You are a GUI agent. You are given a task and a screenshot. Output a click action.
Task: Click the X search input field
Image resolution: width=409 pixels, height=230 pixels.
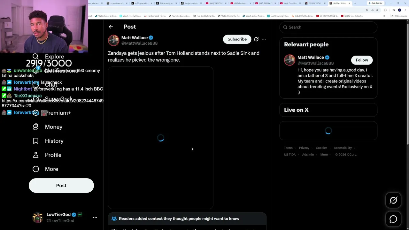click(x=328, y=27)
